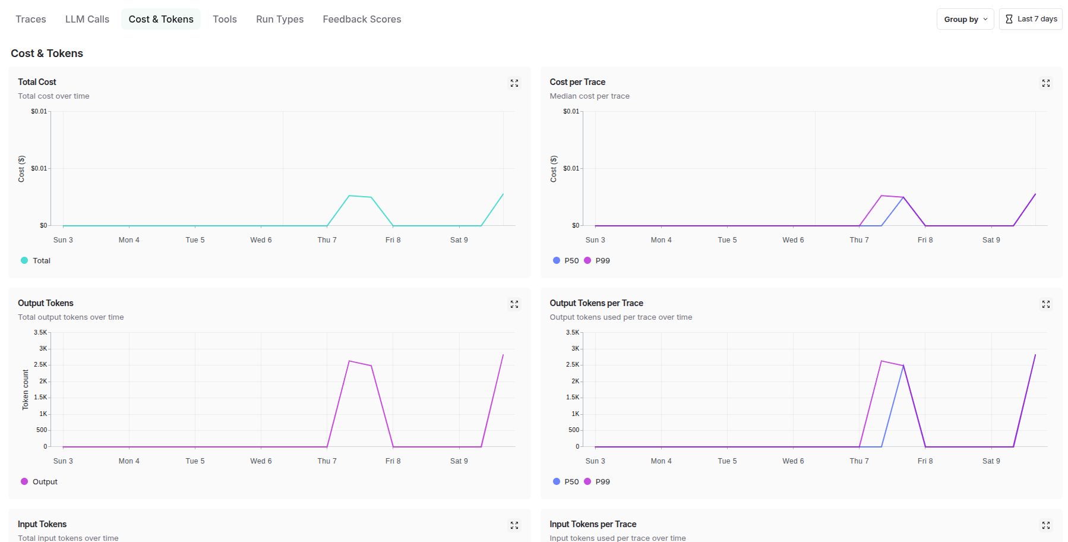Click the Output legend color dot
The height and width of the screenshot is (542, 1068).
[24, 481]
